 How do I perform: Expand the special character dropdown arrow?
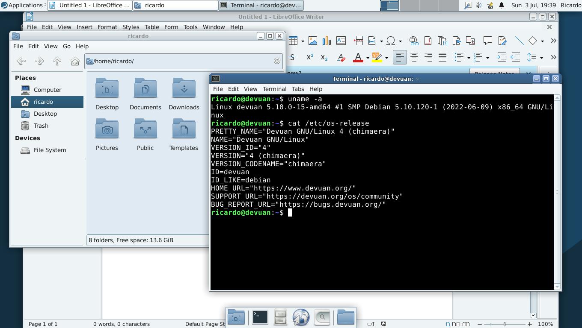pyautogui.click(x=400, y=41)
